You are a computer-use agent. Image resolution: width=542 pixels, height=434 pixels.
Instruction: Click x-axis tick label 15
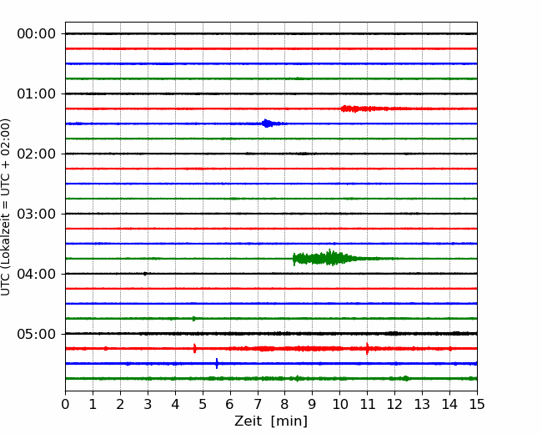click(x=477, y=404)
